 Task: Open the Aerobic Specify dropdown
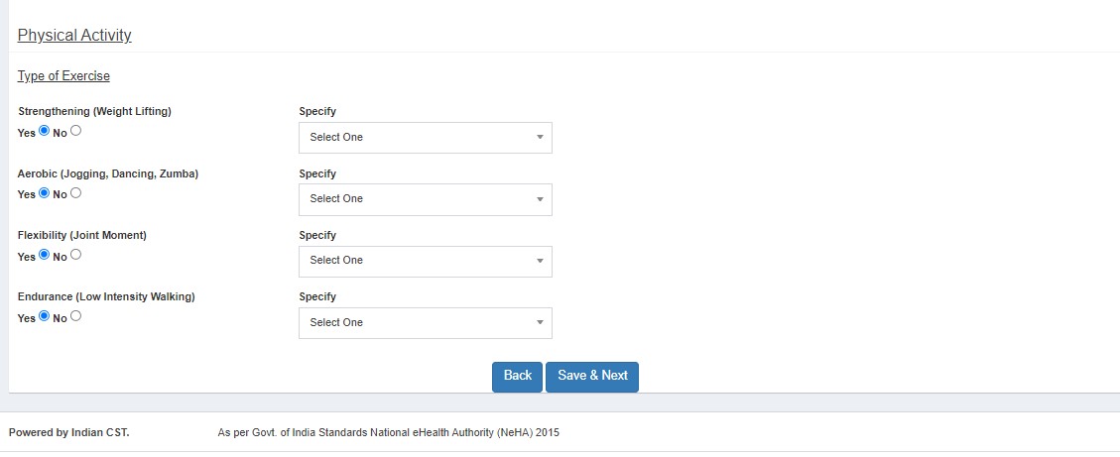(x=425, y=199)
